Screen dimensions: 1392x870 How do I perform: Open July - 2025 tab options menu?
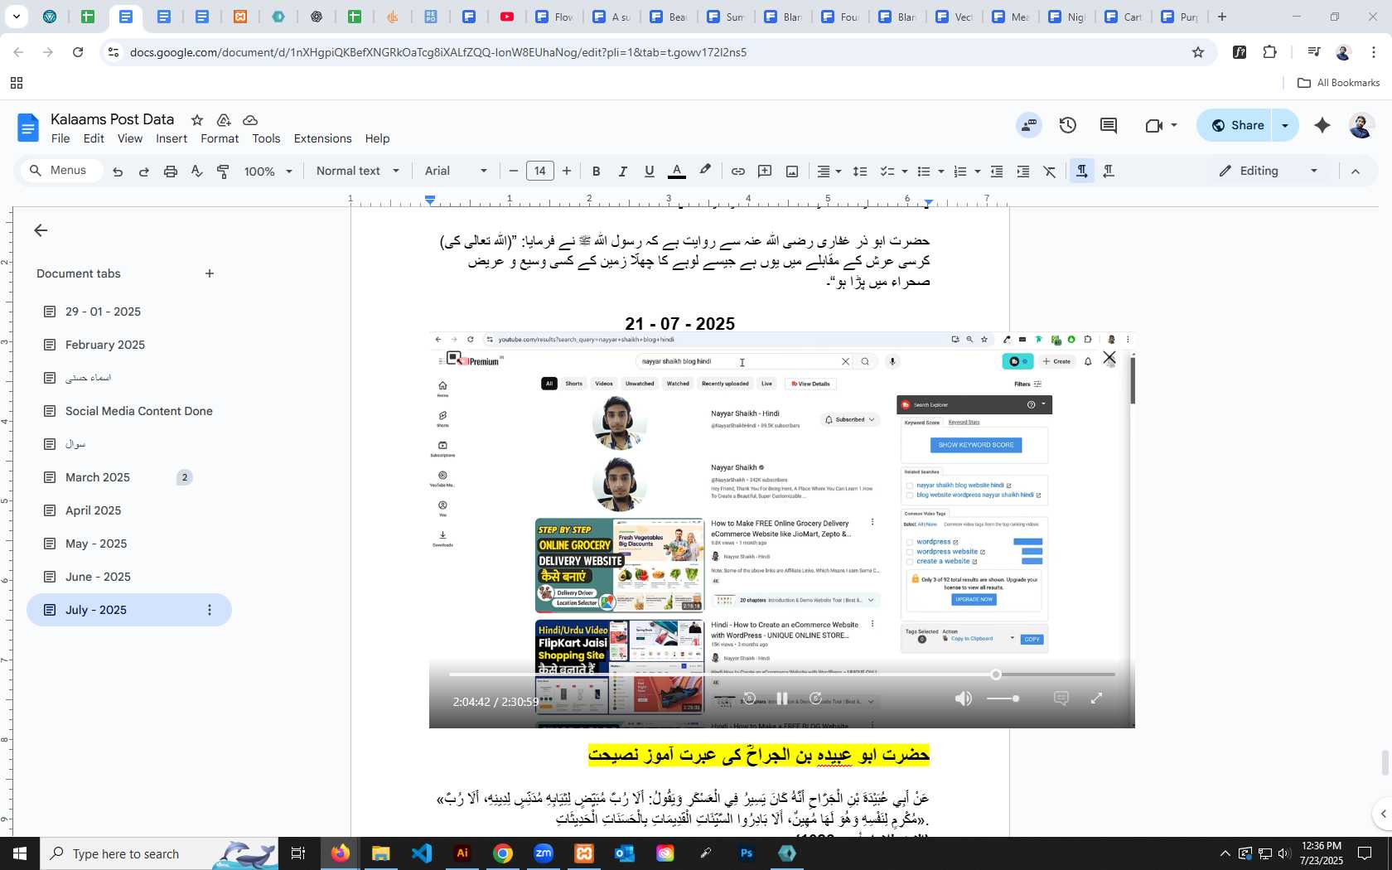click(x=210, y=610)
